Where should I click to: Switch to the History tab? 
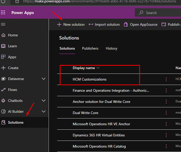click(x=111, y=48)
